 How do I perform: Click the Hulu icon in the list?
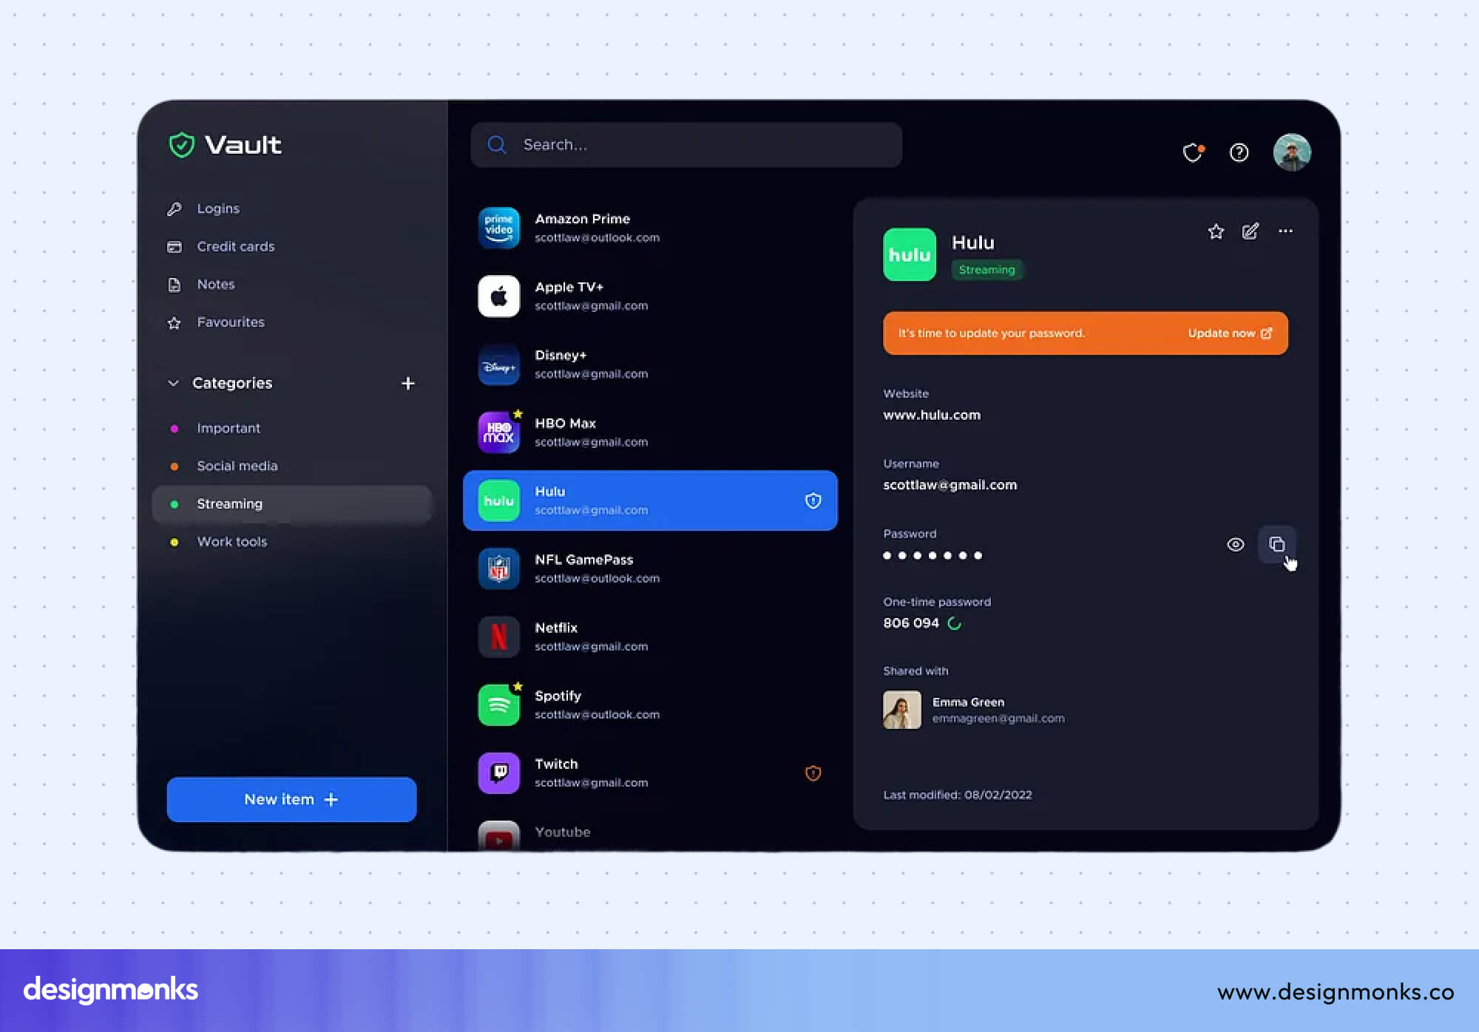click(498, 500)
